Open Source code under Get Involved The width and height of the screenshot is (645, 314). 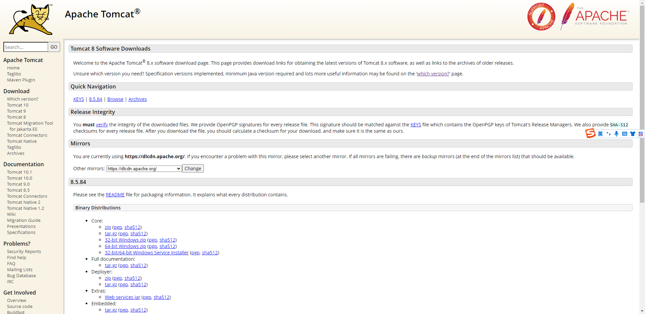pos(20,306)
